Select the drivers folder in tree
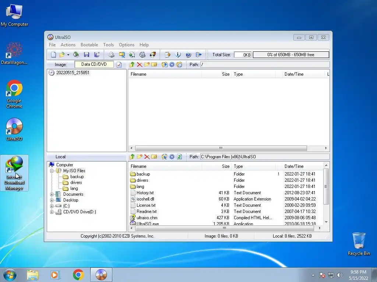The width and height of the screenshot is (377, 282). click(x=76, y=182)
